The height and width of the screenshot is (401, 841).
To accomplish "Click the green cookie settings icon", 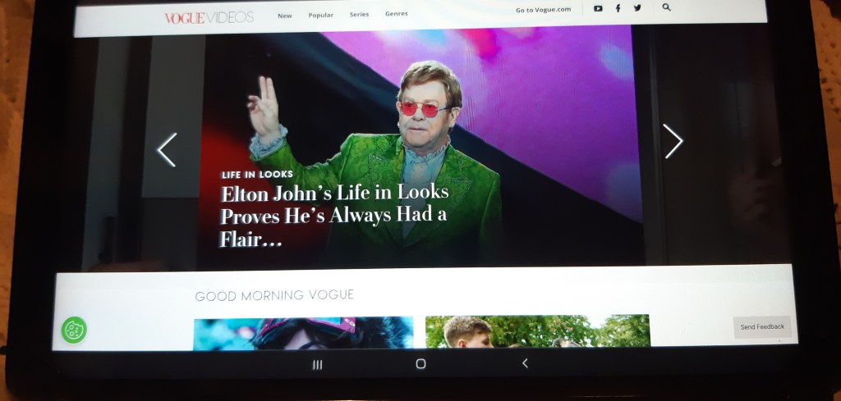I will (x=74, y=330).
